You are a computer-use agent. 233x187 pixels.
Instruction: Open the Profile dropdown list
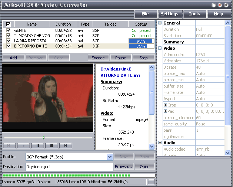click(110, 157)
